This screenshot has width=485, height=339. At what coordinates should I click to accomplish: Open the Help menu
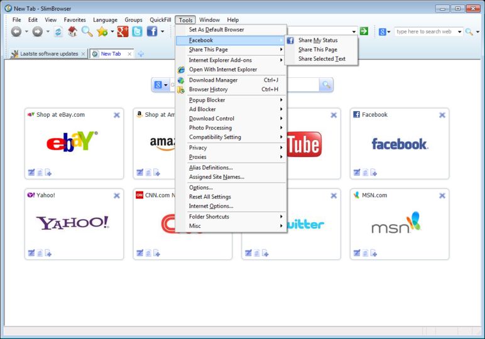tap(233, 20)
